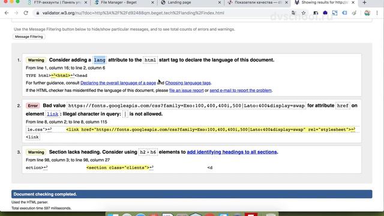
Task: Go back to the previous page
Action: [7, 13]
